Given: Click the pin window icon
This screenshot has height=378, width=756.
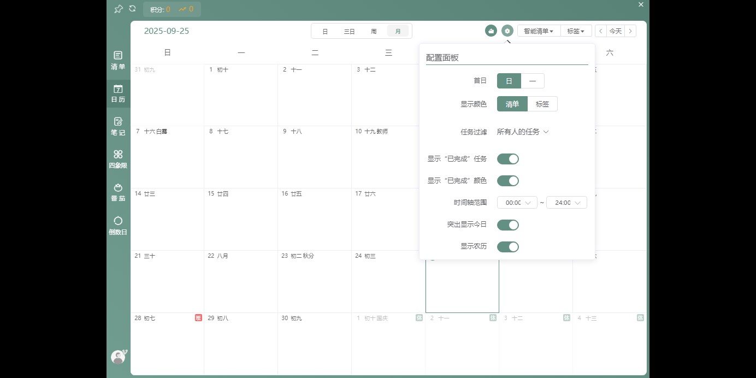Looking at the screenshot, I should pyautogui.click(x=119, y=9).
